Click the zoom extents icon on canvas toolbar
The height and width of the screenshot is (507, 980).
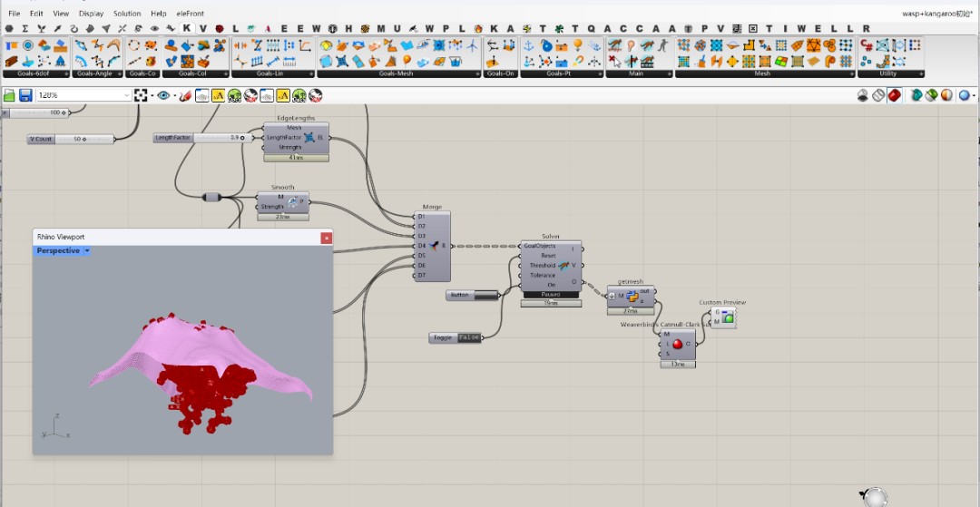141,95
